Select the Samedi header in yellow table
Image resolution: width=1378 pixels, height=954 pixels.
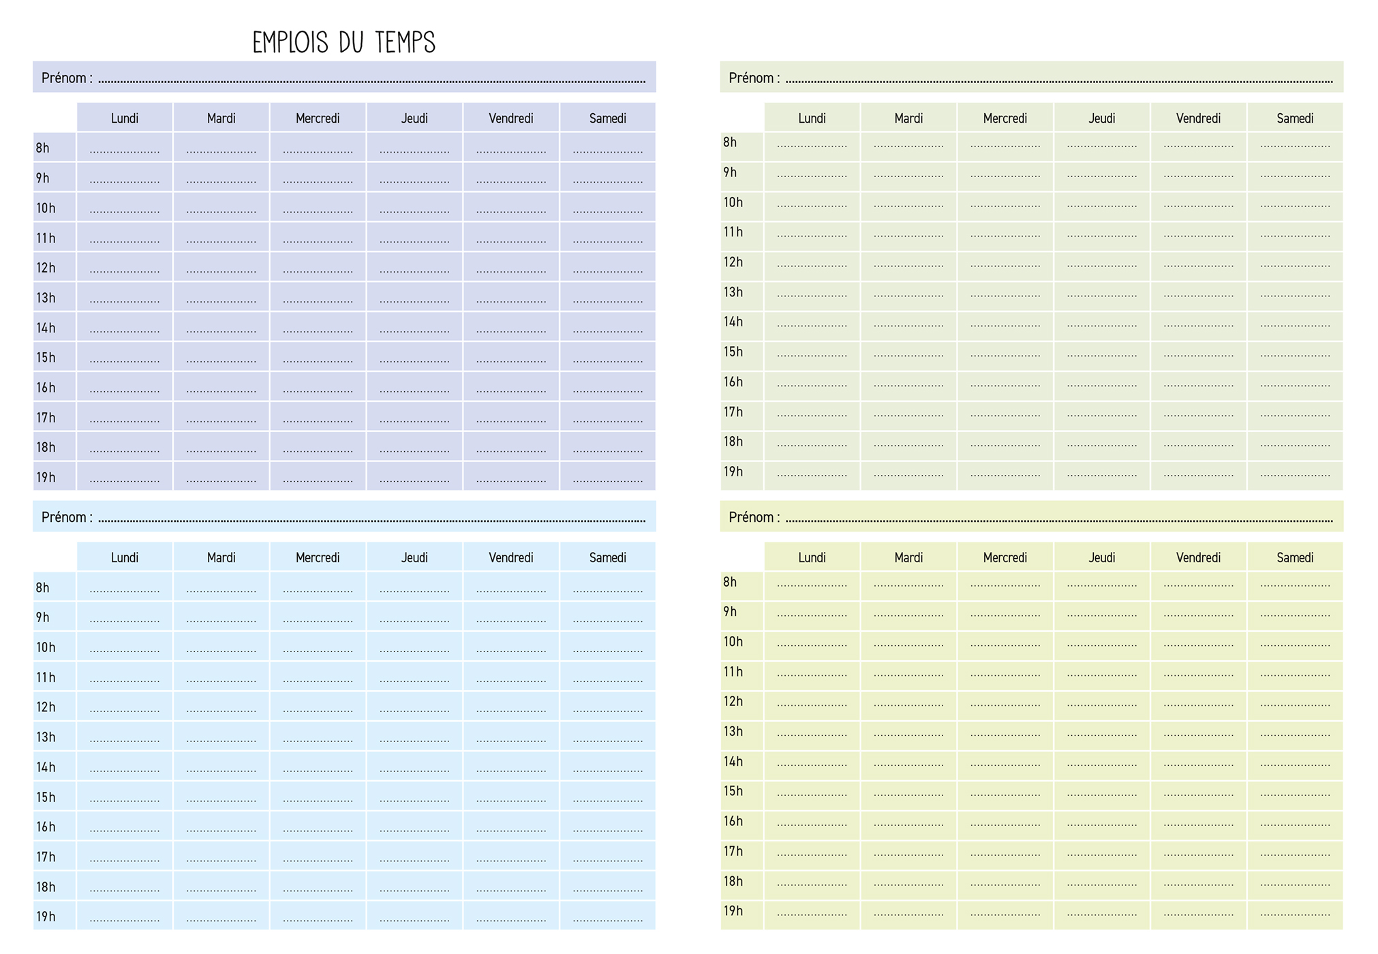[x=1294, y=557]
